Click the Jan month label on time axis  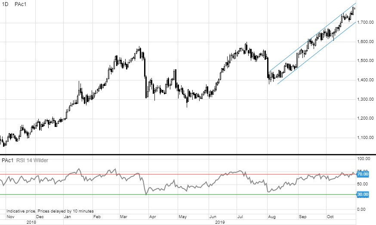(68, 217)
